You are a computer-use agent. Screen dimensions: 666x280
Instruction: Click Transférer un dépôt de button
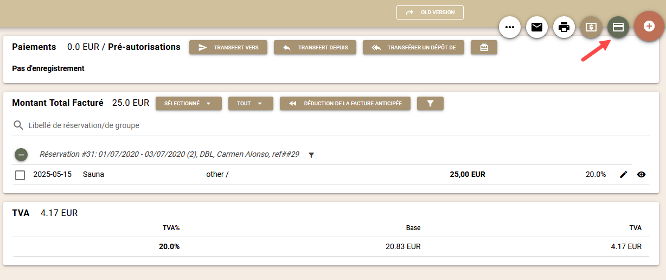pyautogui.click(x=414, y=47)
